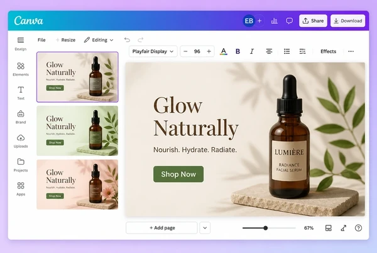This screenshot has height=253, width=377.
Task: Add a collaborator with plus icon
Action: pyautogui.click(x=260, y=21)
